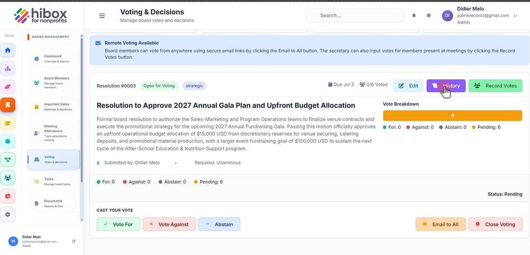The height and width of the screenshot is (255, 530).
Task: Expand the Didier Melo account dropdown
Action: click(x=515, y=16)
